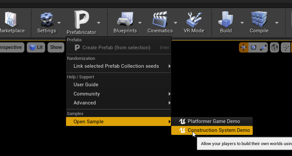Click the Build lighting icon
The height and width of the screenshot is (156, 292).
pyautogui.click(x=226, y=19)
